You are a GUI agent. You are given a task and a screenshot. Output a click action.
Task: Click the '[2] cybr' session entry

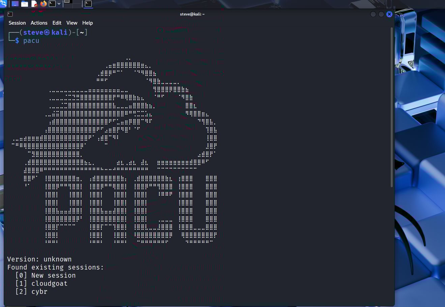click(31, 292)
